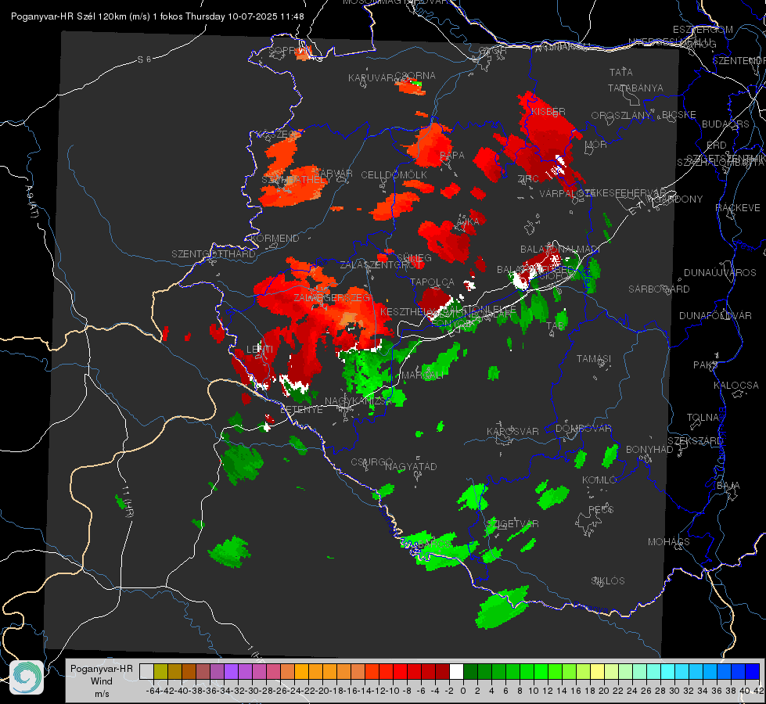Click the KALOCSA label

tap(735, 386)
